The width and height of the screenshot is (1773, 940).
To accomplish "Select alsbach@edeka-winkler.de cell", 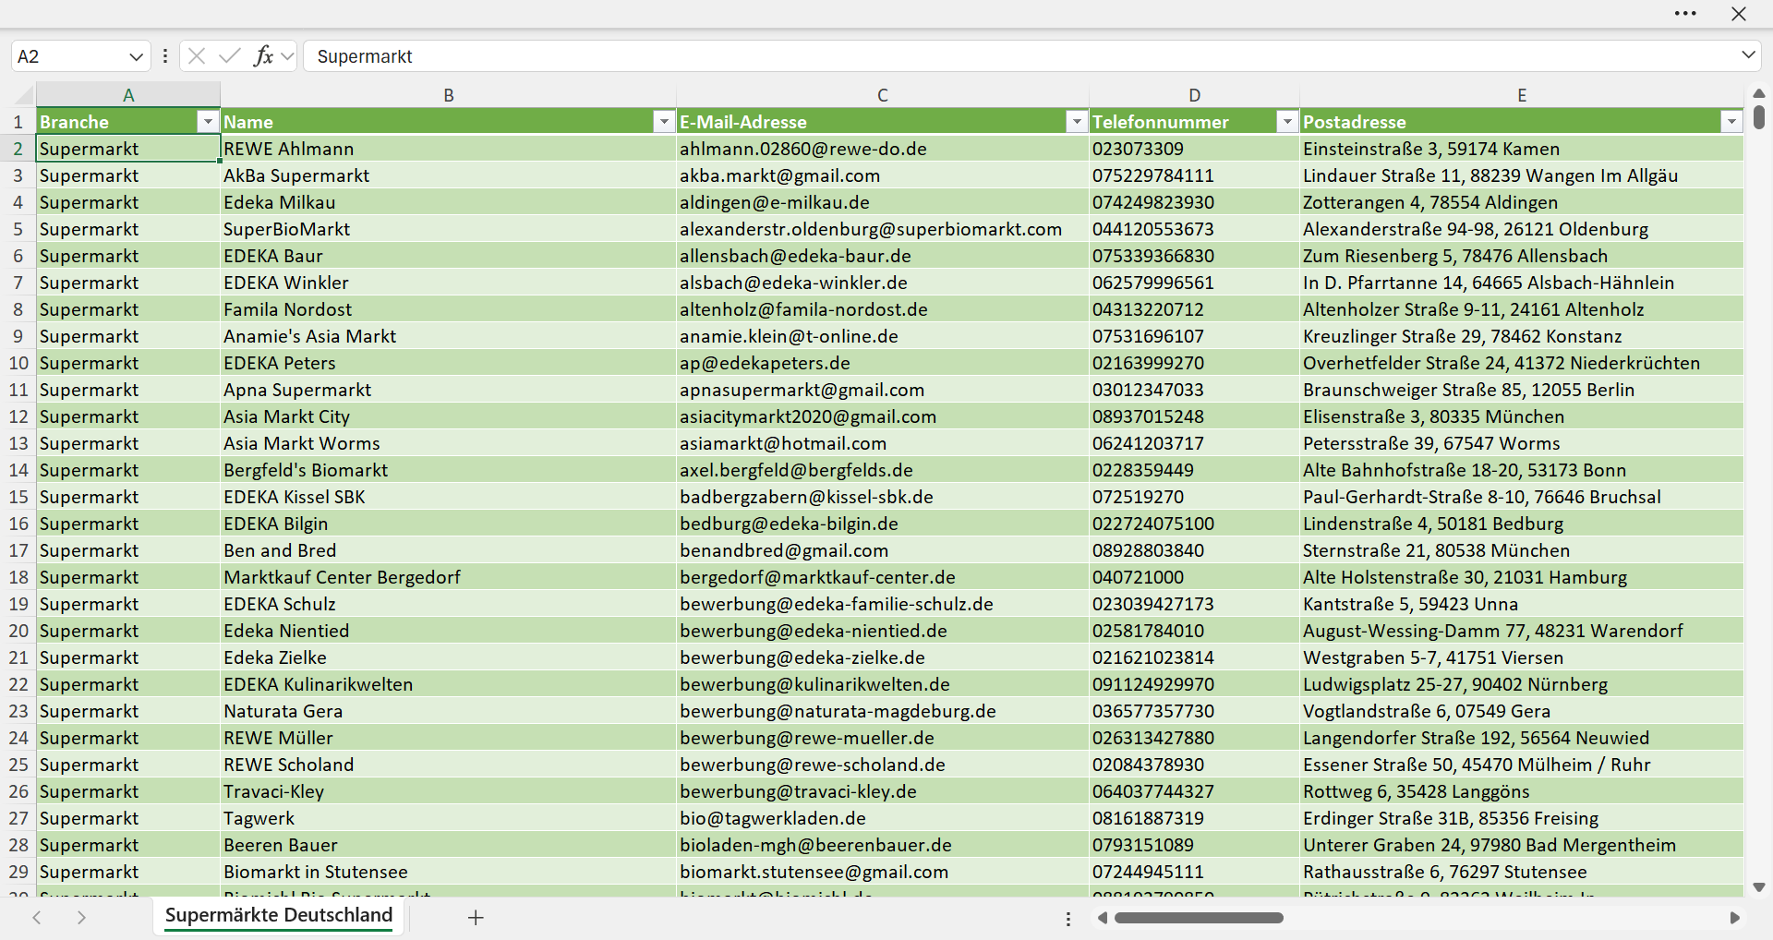I will 883,283.
